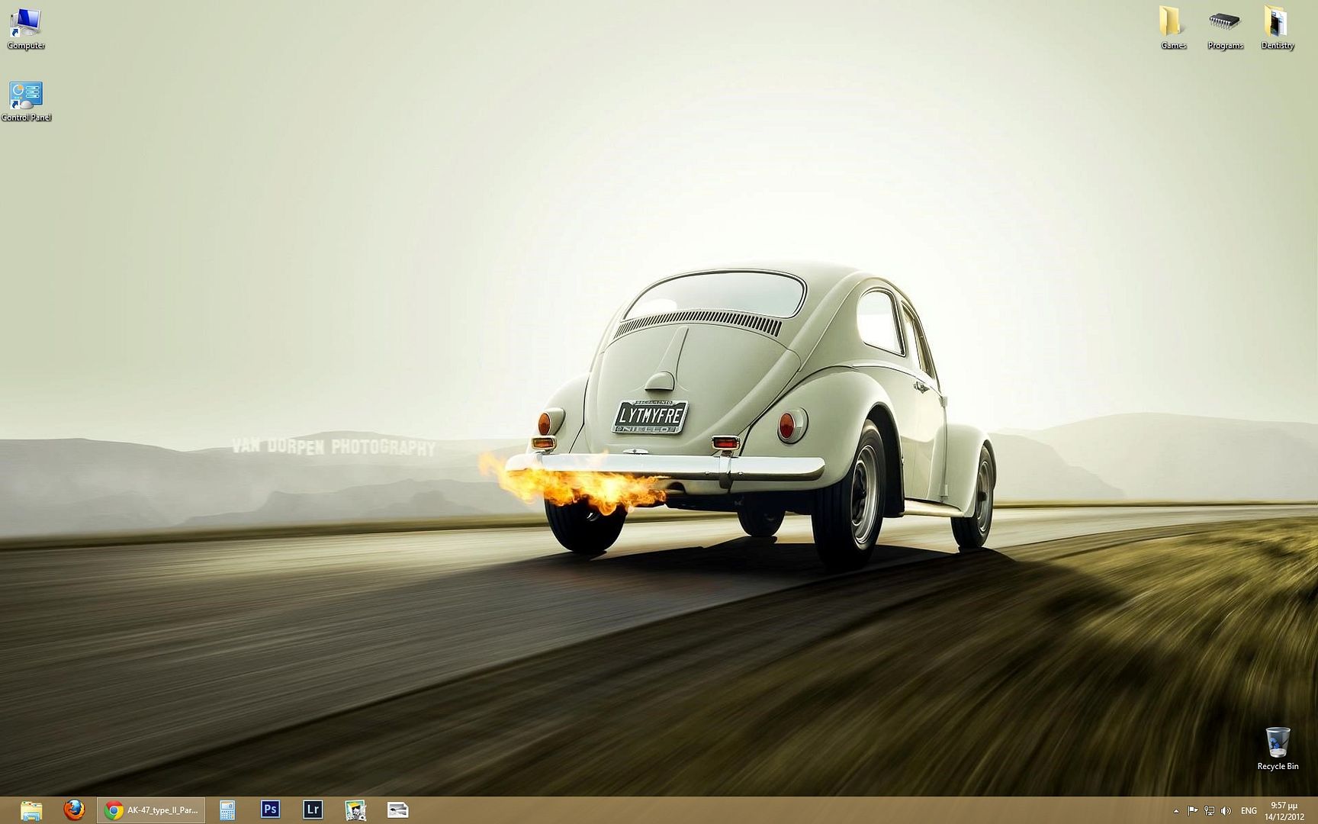Viewport: 1318px width, 824px height.
Task: Open File Explorer from the taskbar
Action: click(31, 810)
